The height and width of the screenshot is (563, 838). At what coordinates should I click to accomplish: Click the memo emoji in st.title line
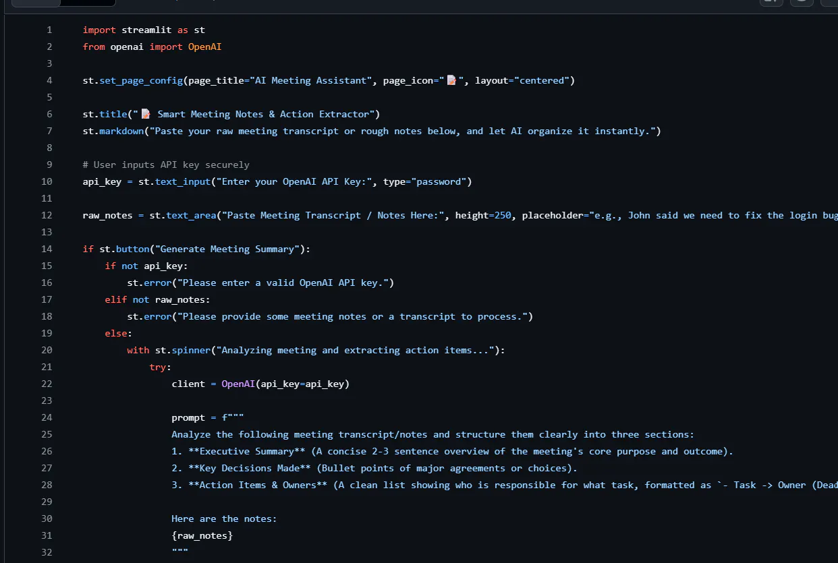[146, 114]
